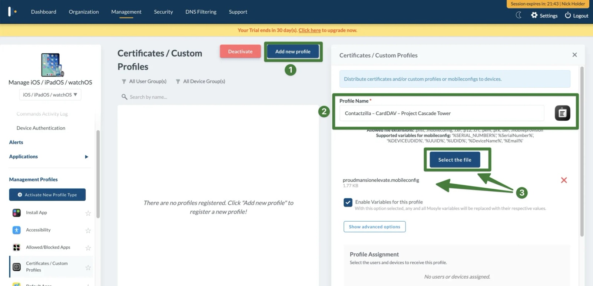This screenshot has height=286, width=593.
Task: Click the search magnifier icon
Action: point(124,97)
